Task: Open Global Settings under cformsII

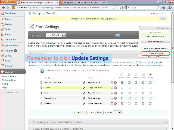Action: (9, 80)
